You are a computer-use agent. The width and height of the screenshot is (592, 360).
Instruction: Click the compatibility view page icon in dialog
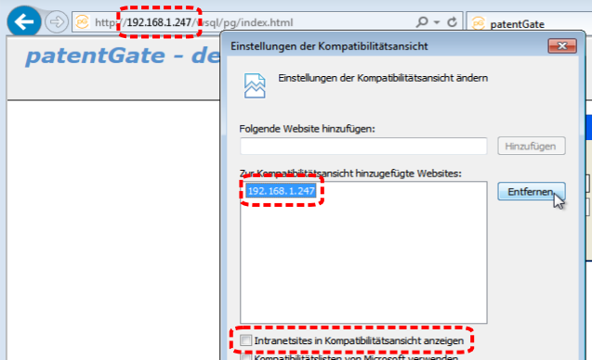[x=255, y=86]
